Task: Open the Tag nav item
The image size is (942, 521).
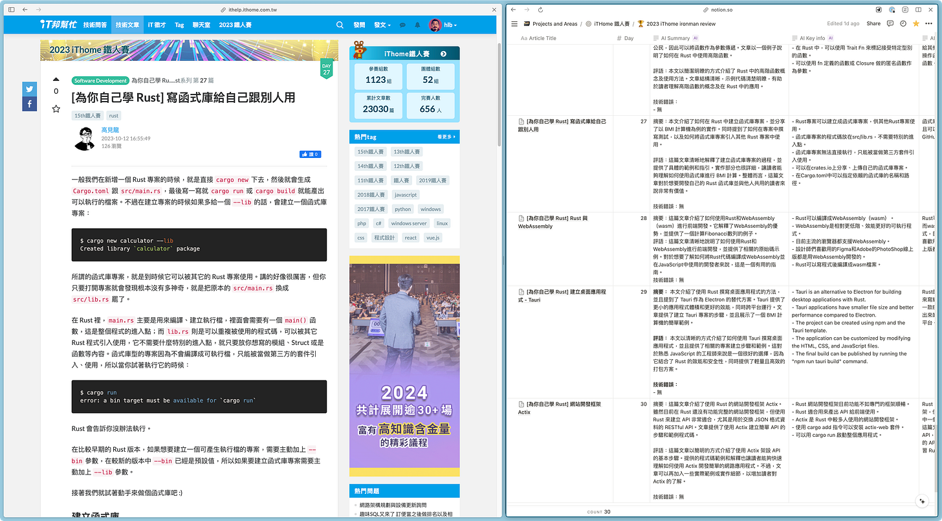Action: tap(179, 25)
